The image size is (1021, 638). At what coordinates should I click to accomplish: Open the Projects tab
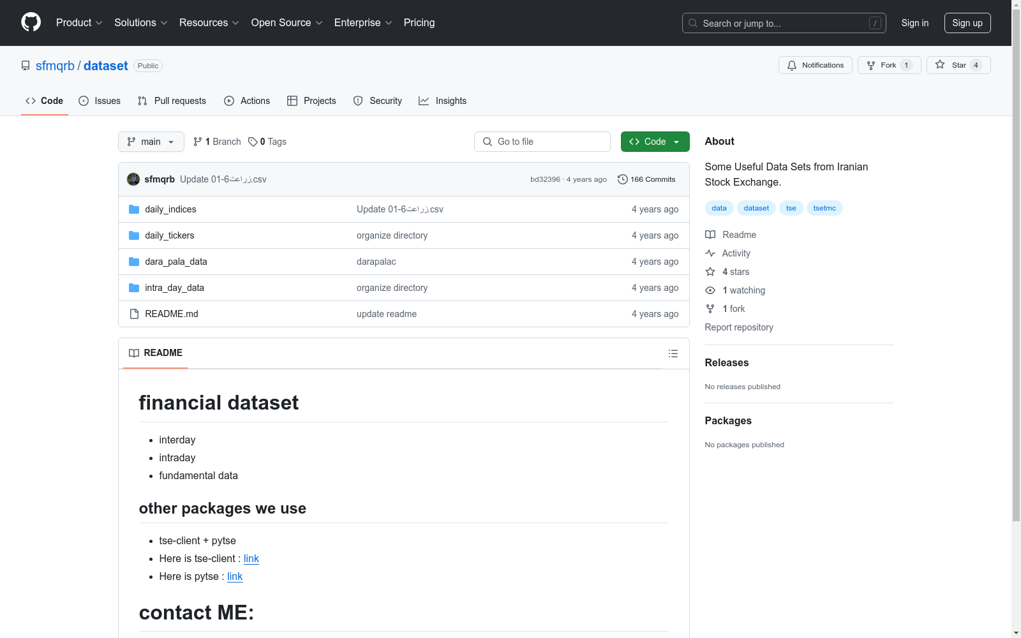(x=311, y=101)
